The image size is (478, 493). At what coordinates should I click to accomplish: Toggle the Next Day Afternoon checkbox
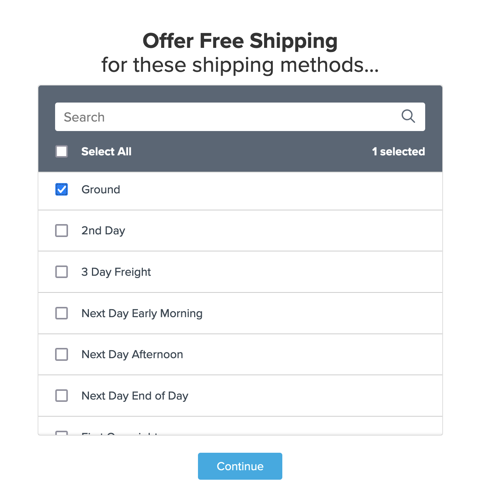62,354
